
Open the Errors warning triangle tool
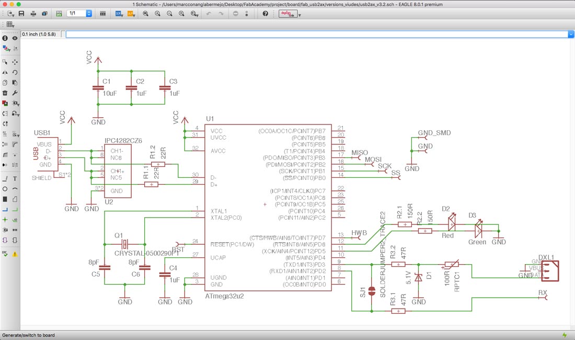(15, 254)
